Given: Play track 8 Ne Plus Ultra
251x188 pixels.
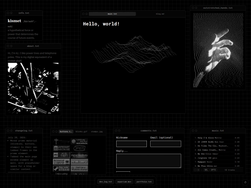Looking at the screenshot, I should pyautogui.click(x=217, y=166).
